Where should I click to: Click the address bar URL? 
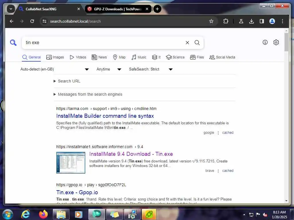76,21
